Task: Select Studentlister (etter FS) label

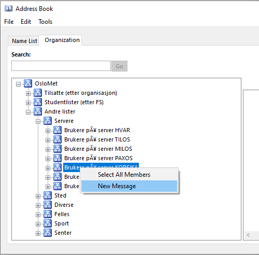Action: click(74, 102)
